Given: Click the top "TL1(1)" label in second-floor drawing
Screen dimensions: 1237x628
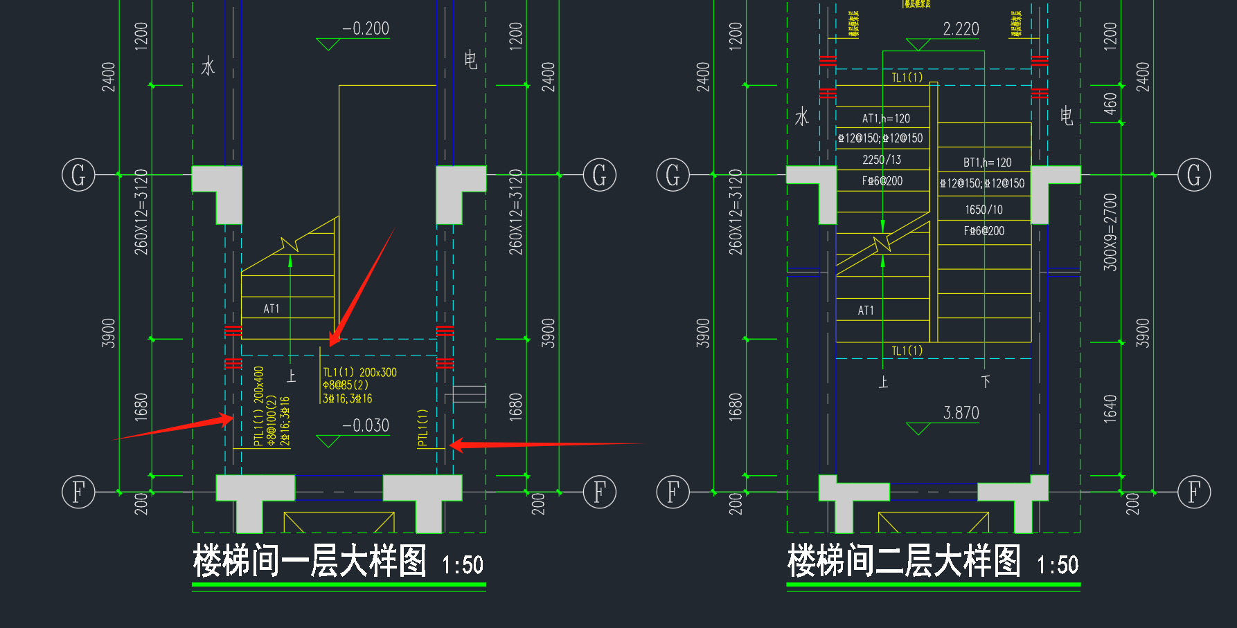Looking at the screenshot, I should pos(907,77).
